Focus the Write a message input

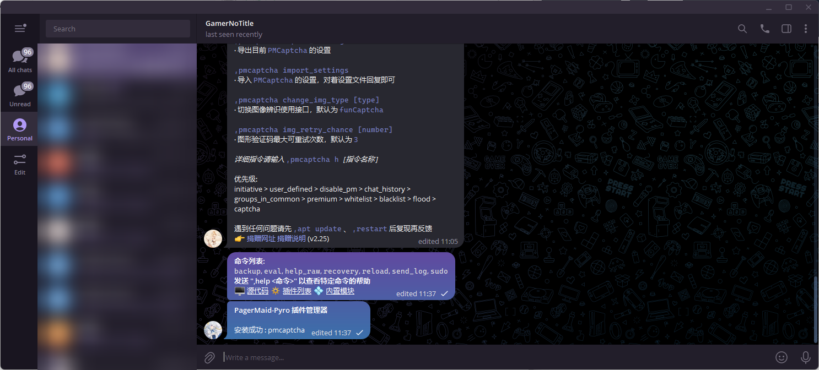[485, 357]
